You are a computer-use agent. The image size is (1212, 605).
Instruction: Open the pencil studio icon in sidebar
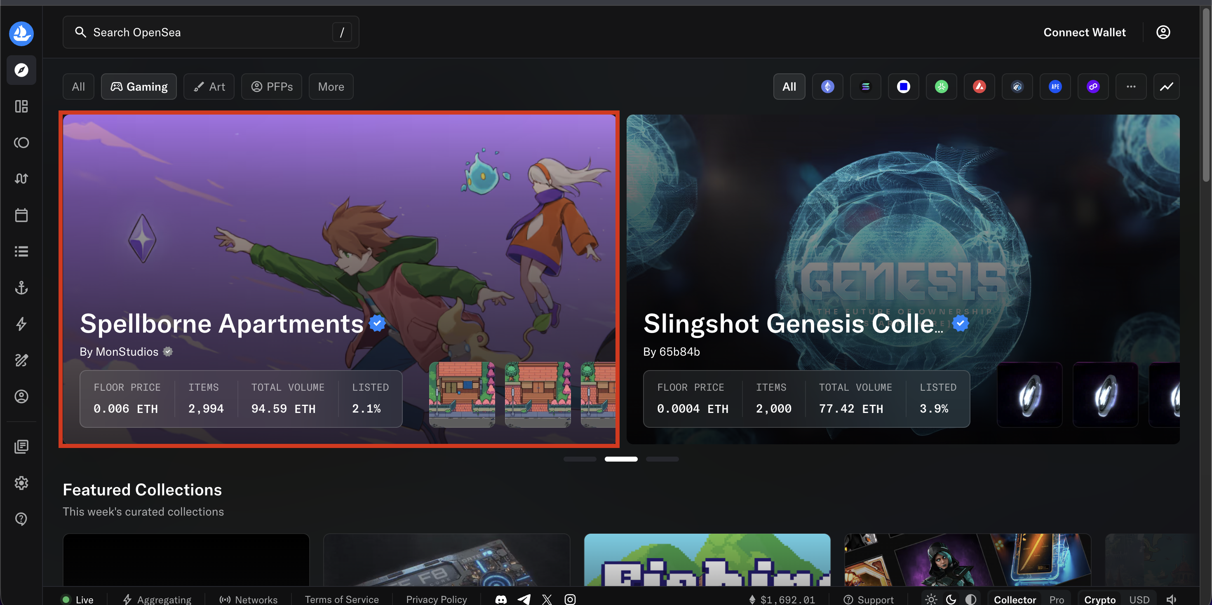(21, 360)
